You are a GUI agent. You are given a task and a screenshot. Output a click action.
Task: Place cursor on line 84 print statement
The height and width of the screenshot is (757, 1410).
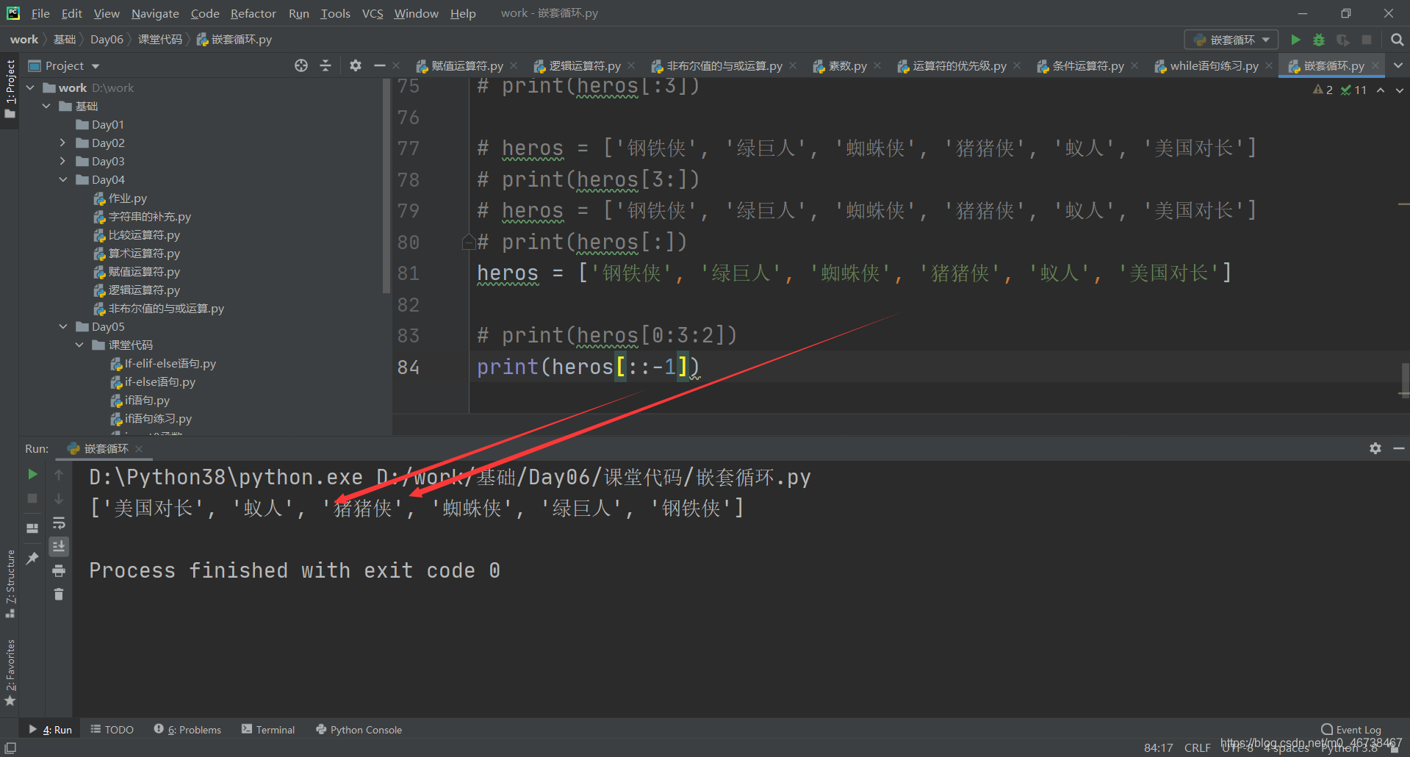click(x=588, y=367)
